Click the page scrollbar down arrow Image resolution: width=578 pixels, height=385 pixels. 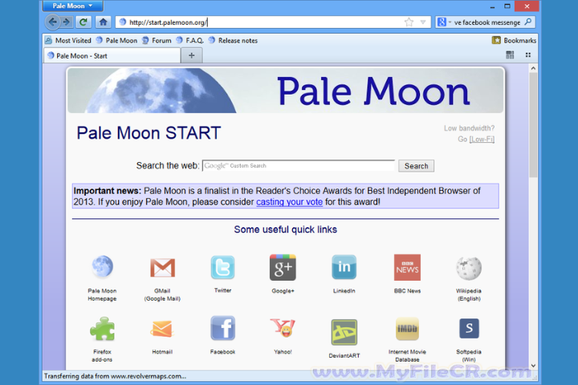[x=533, y=366]
